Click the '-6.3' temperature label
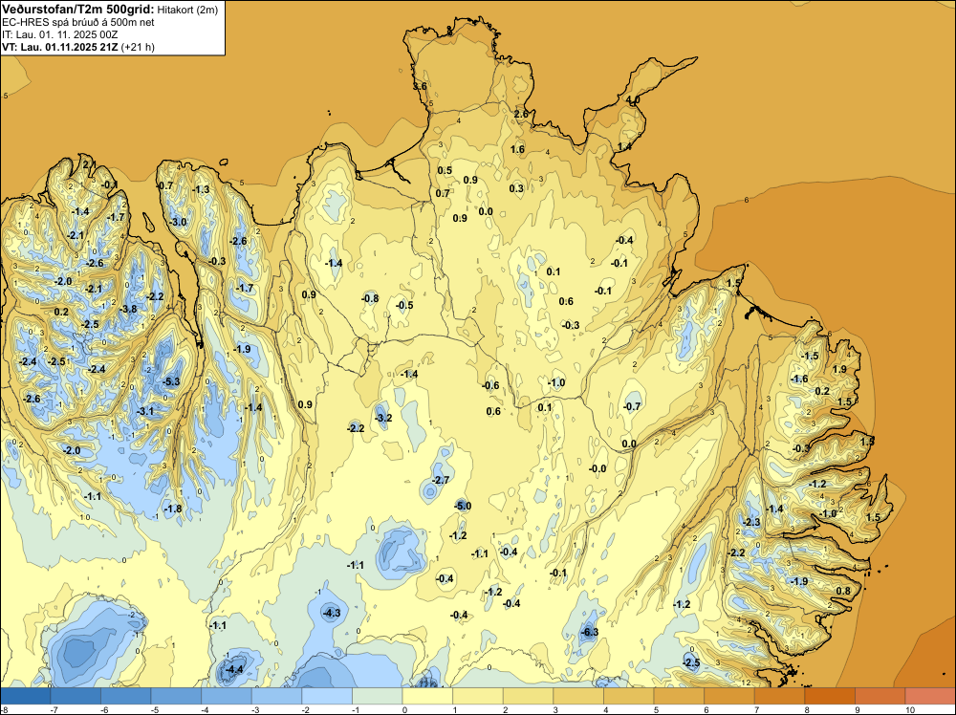 coord(590,632)
